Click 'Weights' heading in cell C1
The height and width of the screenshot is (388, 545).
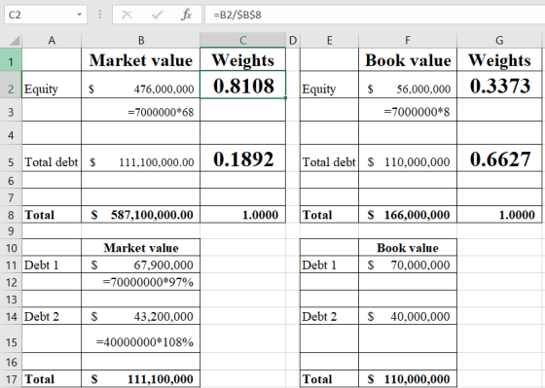pyautogui.click(x=243, y=60)
